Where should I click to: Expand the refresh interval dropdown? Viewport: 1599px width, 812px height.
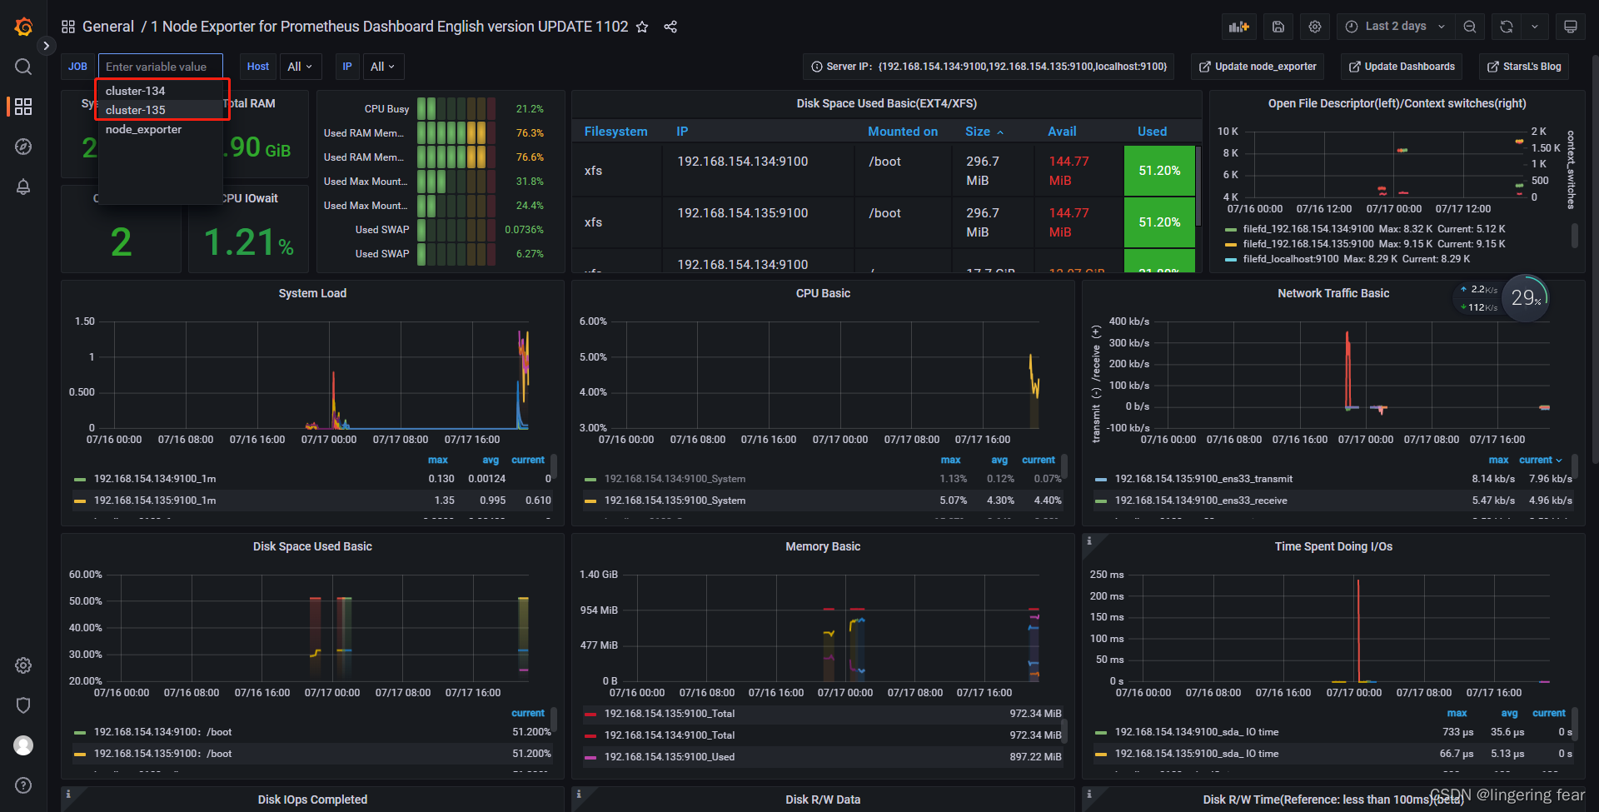point(1536,26)
